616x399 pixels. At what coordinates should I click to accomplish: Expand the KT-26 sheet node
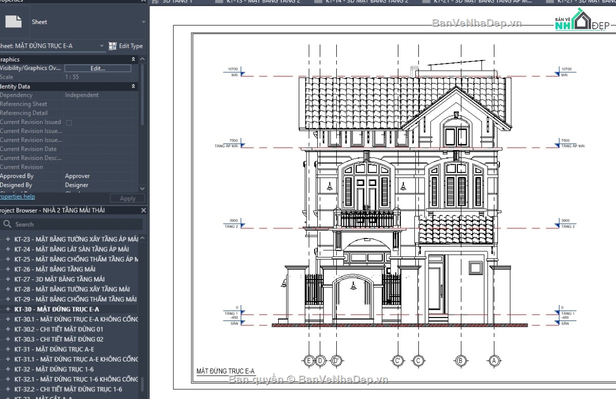8,269
